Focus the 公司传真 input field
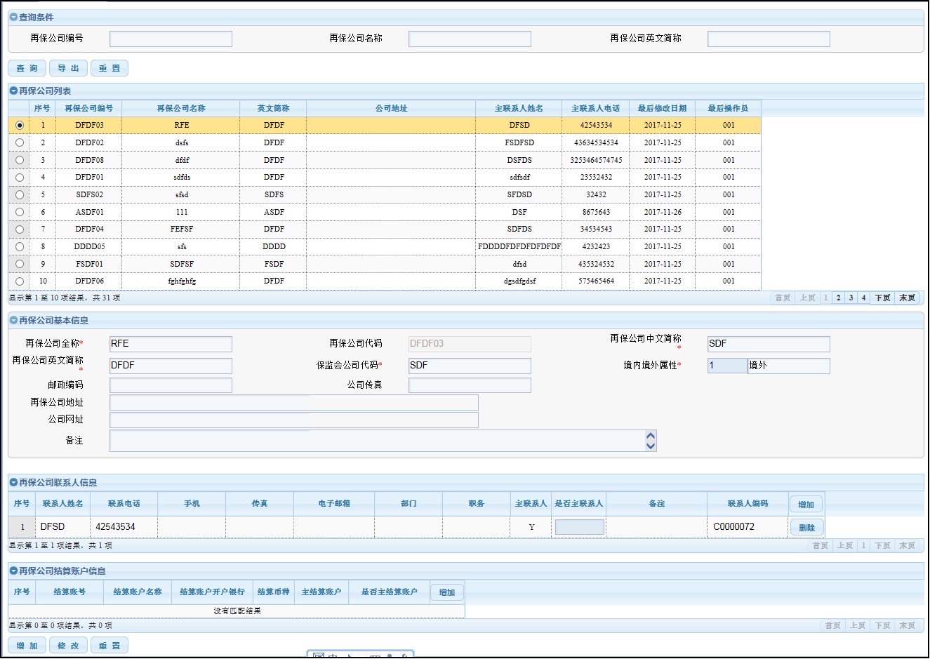Screen dimensions: 930x659 pos(470,385)
